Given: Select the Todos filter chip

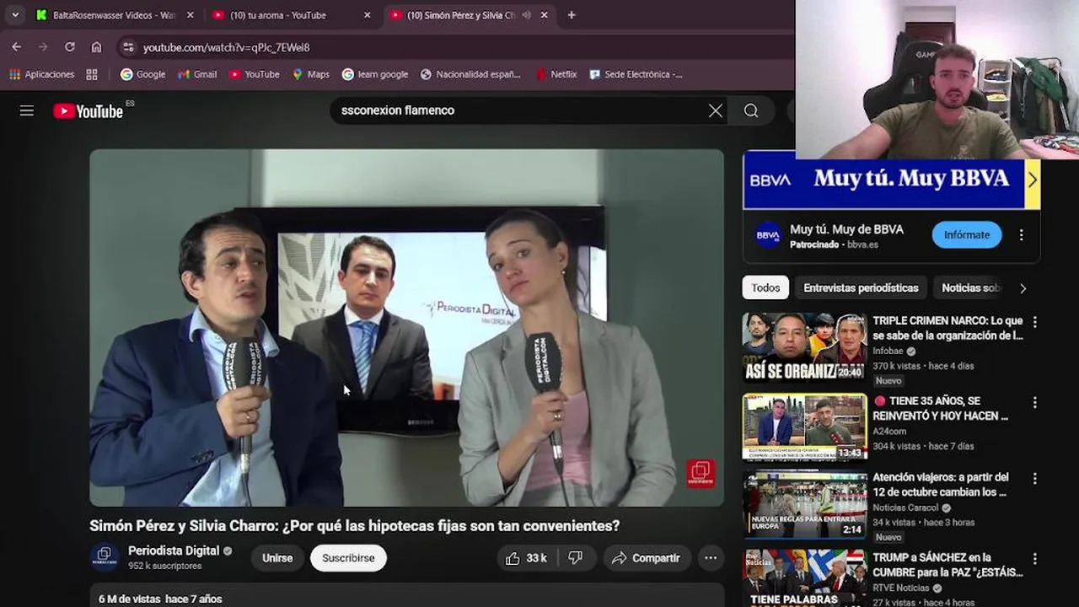Looking at the screenshot, I should pos(765,288).
